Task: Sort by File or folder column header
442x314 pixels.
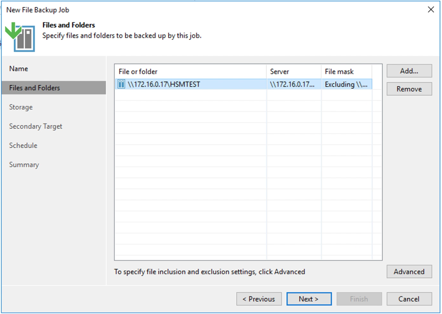Action: click(x=138, y=72)
